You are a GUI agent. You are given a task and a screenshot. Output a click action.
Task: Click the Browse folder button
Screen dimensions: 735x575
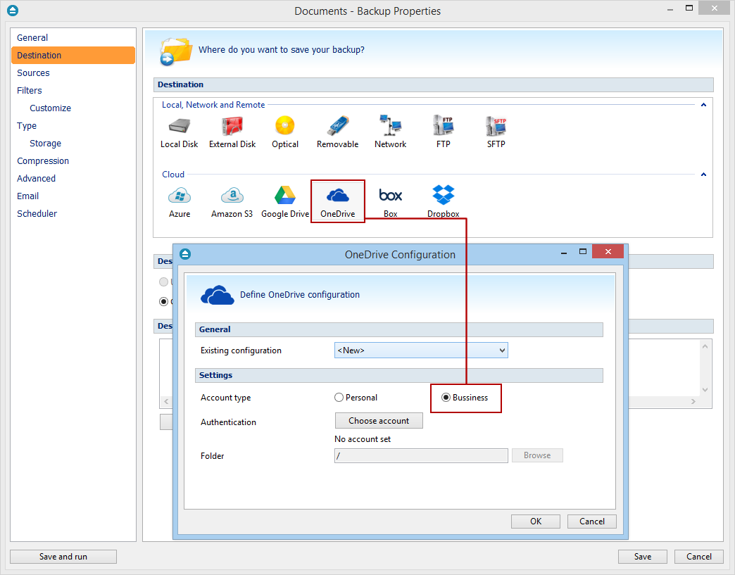point(537,455)
